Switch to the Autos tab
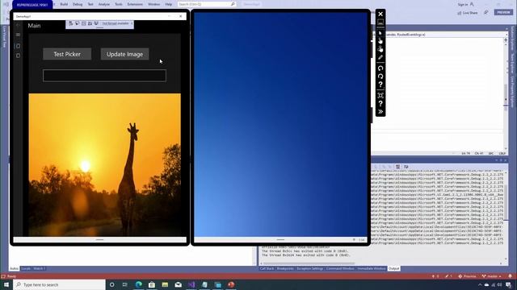Image resolution: width=517 pixels, height=290 pixels. click(15, 268)
